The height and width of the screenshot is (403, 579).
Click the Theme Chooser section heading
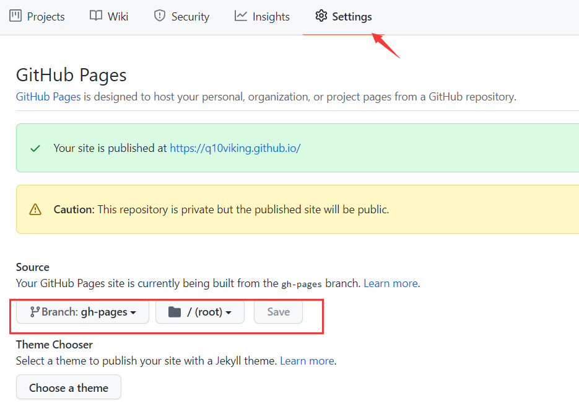point(54,344)
